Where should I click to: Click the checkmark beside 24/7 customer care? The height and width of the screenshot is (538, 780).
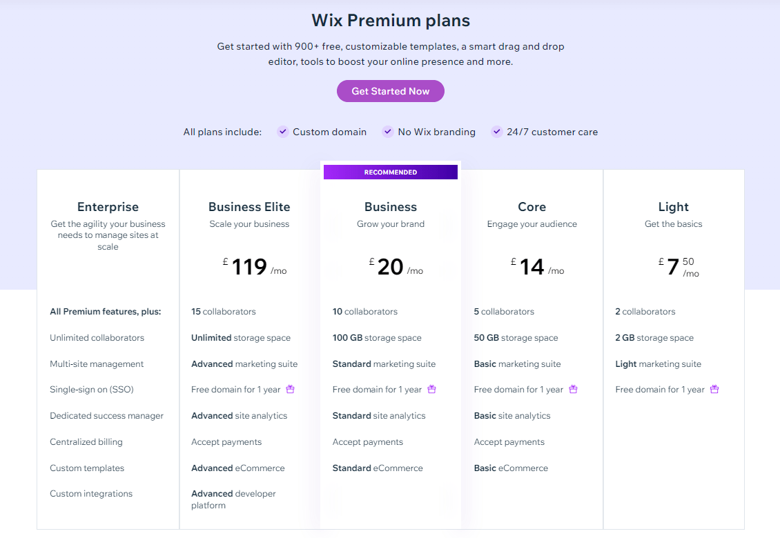[496, 131]
